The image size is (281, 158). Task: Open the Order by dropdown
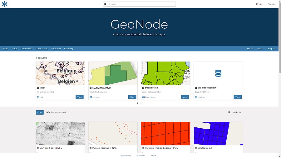(x=237, y=112)
